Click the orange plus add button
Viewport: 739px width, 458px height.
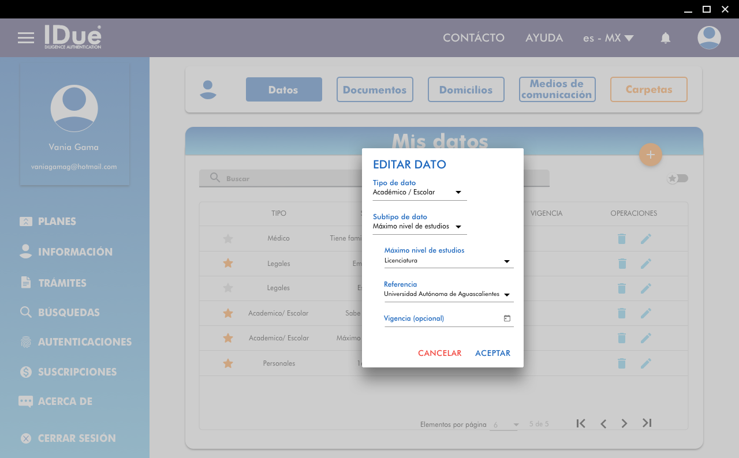[x=650, y=155]
